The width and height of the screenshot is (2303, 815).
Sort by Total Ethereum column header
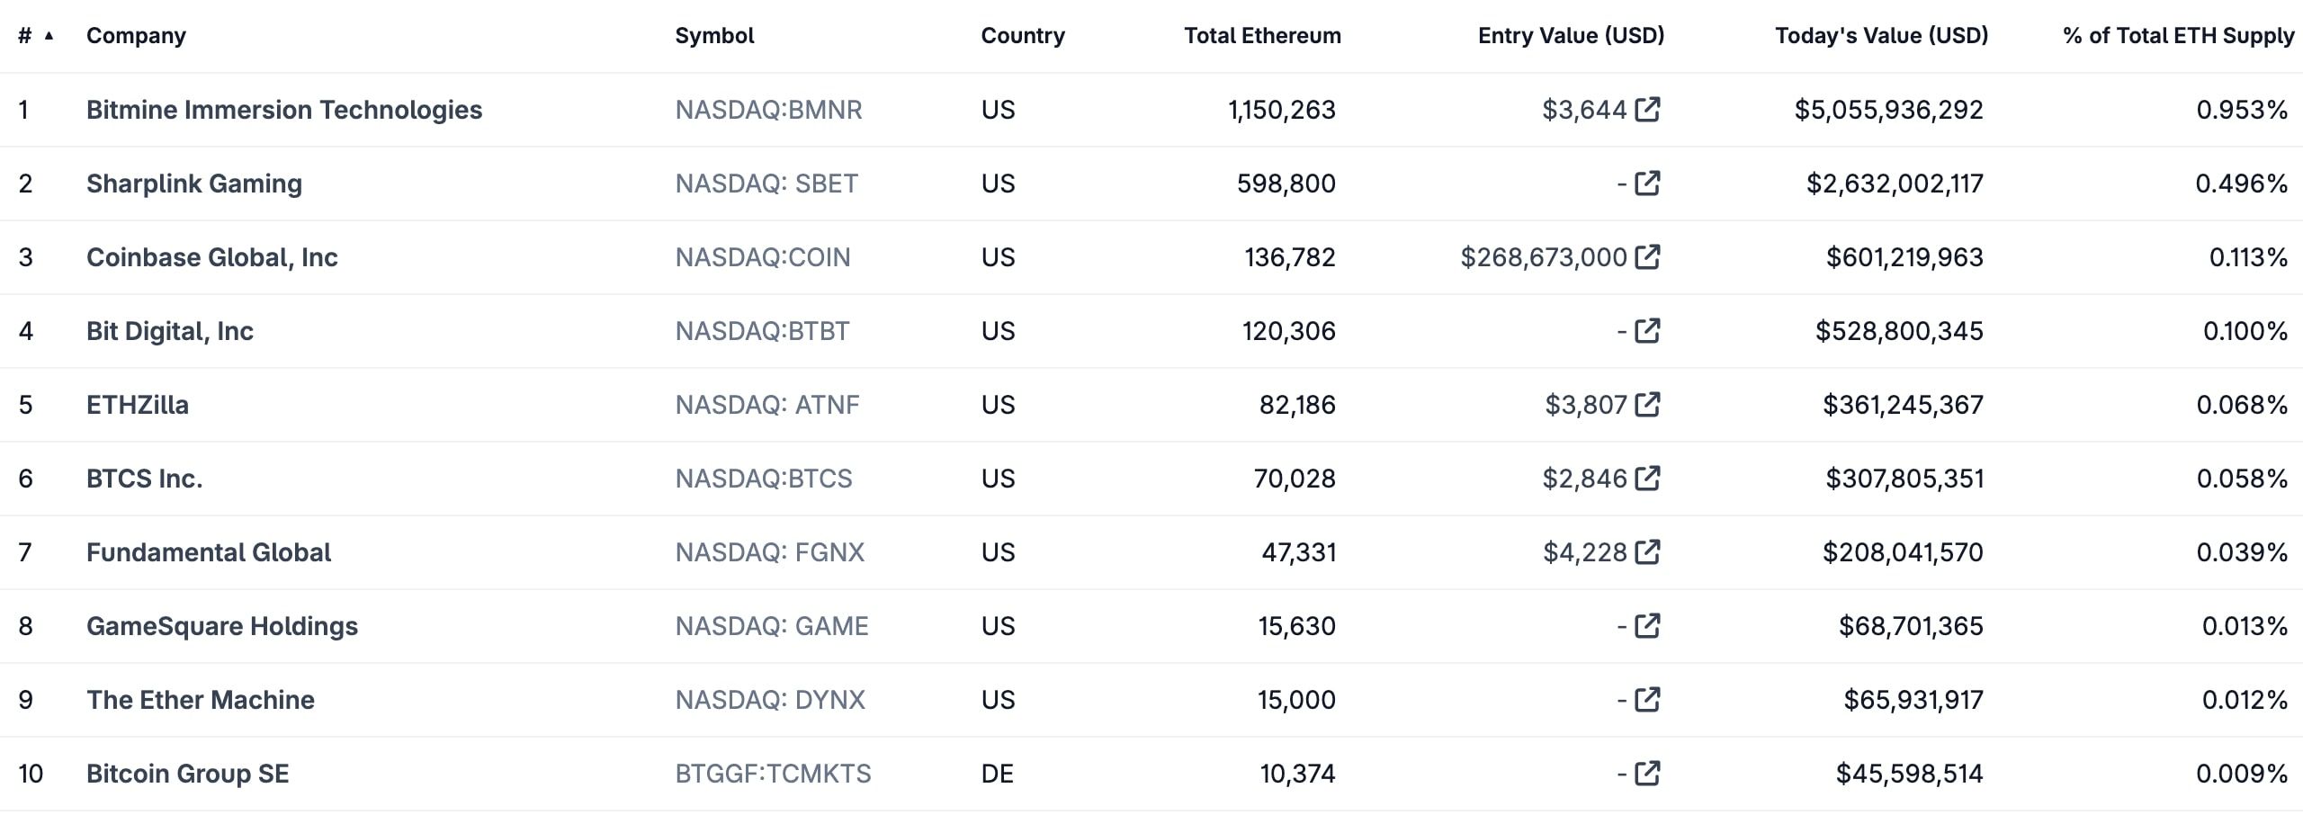(1261, 36)
